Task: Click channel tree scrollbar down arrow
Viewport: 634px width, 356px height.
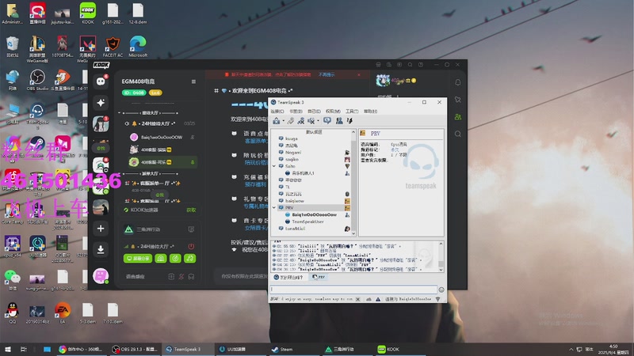Action: pyautogui.click(x=353, y=233)
